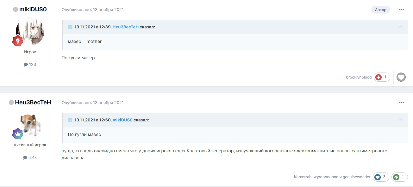Click mikiDUS0's red lightbulb rank badge
The image size is (413, 187).
[x=18, y=41]
